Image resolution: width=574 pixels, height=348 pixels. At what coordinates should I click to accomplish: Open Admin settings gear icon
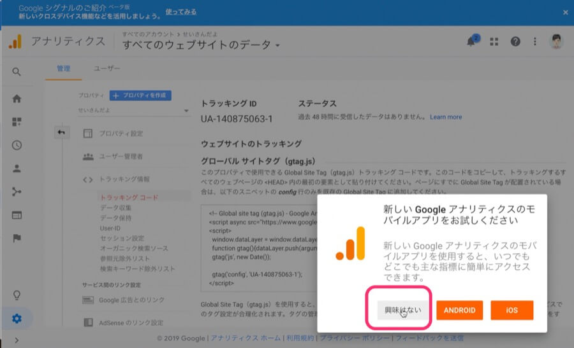17,319
